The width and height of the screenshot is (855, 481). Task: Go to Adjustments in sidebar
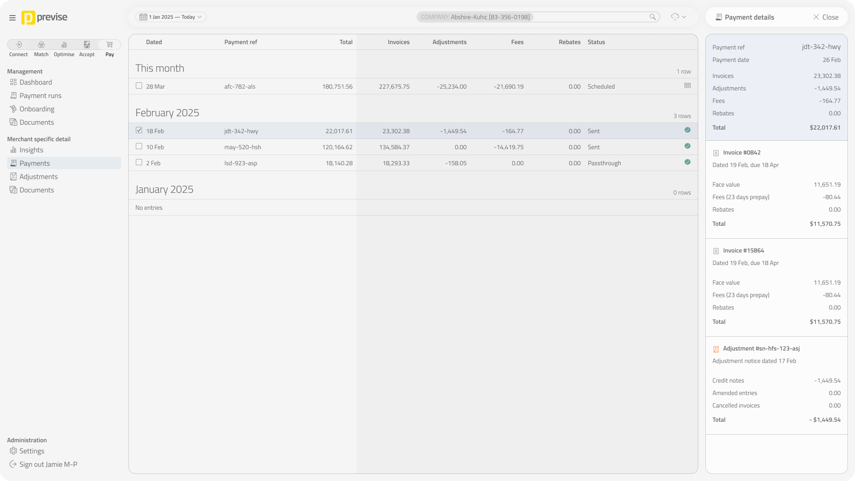39,177
